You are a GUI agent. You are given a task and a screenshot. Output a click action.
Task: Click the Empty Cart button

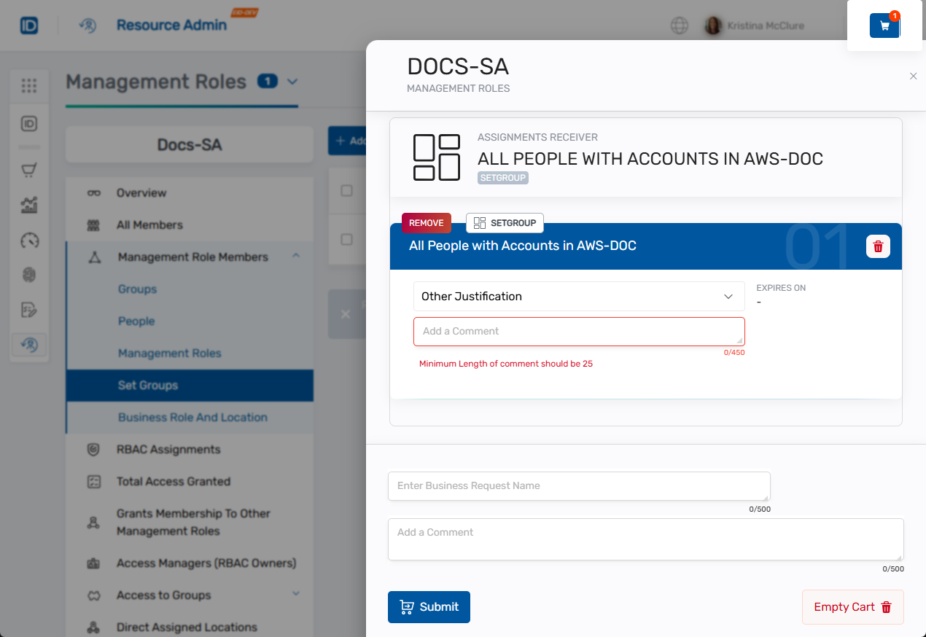pyautogui.click(x=852, y=607)
